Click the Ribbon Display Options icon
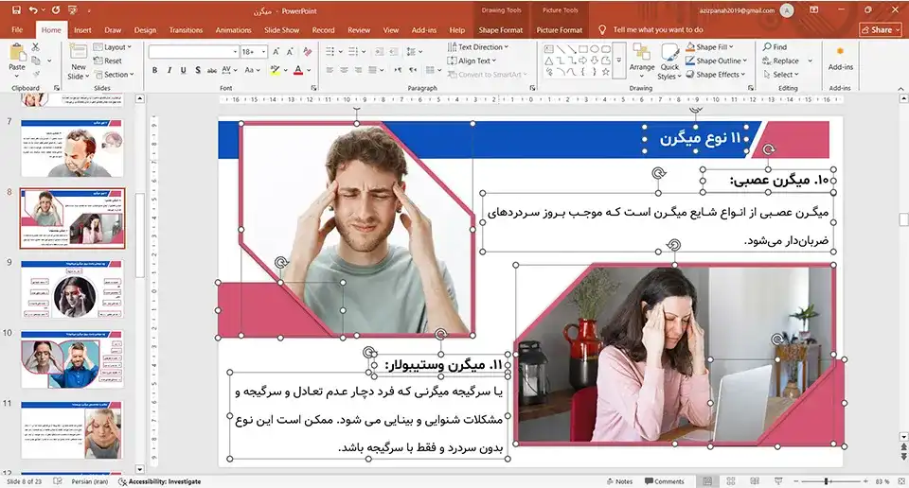The image size is (909, 488). [x=814, y=9]
